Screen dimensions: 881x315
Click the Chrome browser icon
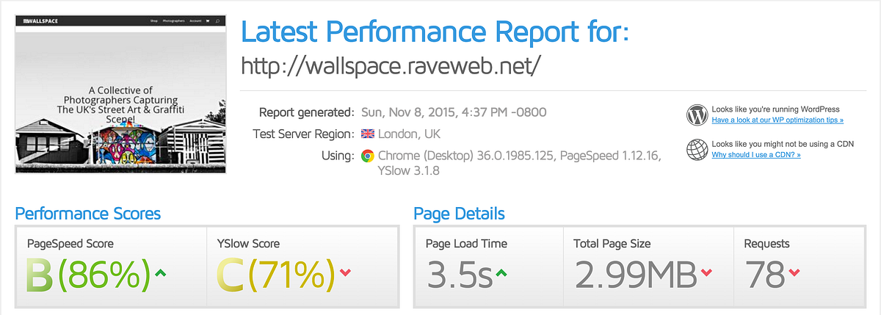(x=368, y=156)
